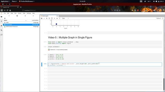Open a new Firefox tab
Screen dimensions: 165x92
click(21, 7)
